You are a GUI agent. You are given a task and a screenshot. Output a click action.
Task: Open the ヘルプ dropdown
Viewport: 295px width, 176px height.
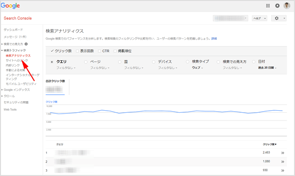259,18
